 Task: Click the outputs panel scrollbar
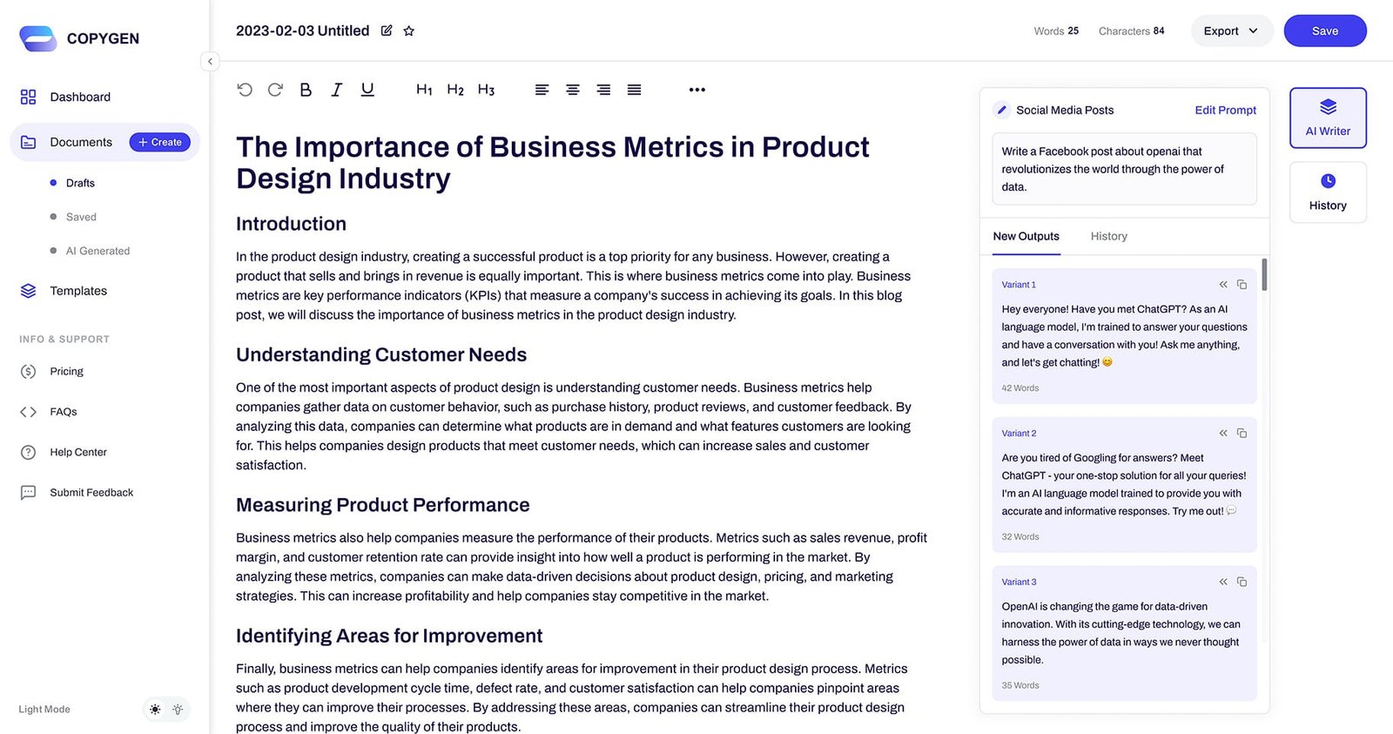tap(1264, 275)
